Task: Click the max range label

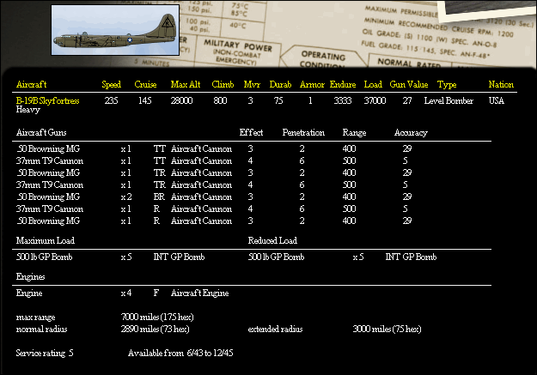Action: click(35, 318)
